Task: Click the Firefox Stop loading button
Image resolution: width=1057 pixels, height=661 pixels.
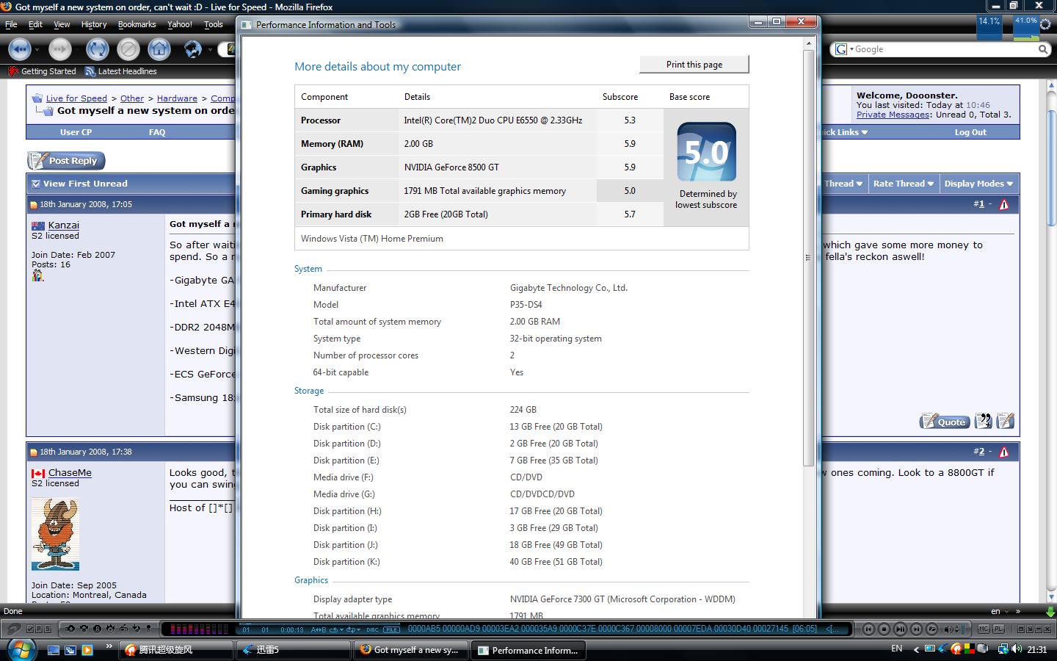Action: tap(128, 49)
